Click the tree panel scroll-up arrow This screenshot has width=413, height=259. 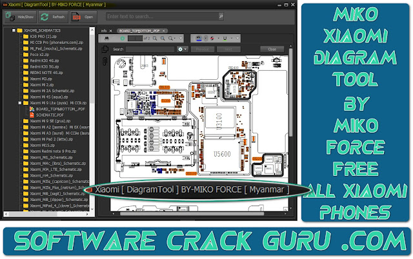pyautogui.click(x=92, y=30)
